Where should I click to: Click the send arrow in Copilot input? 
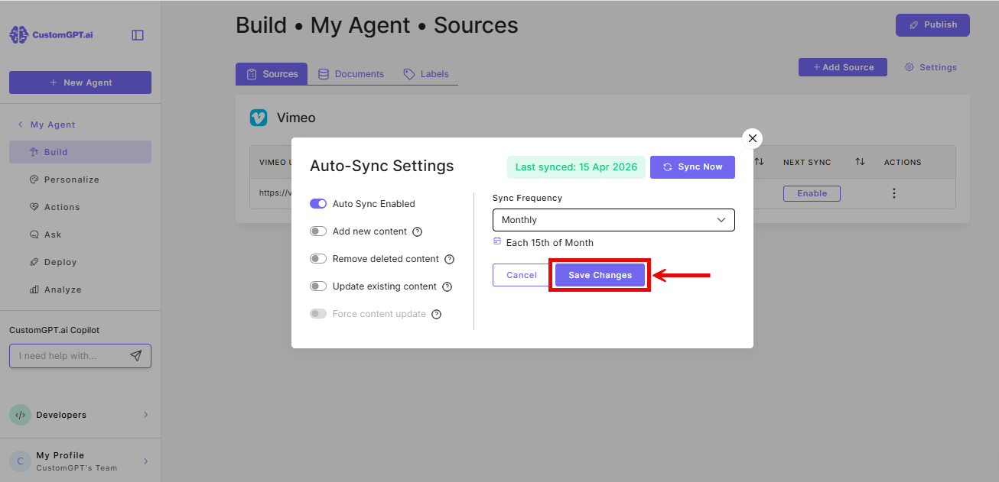[135, 355]
